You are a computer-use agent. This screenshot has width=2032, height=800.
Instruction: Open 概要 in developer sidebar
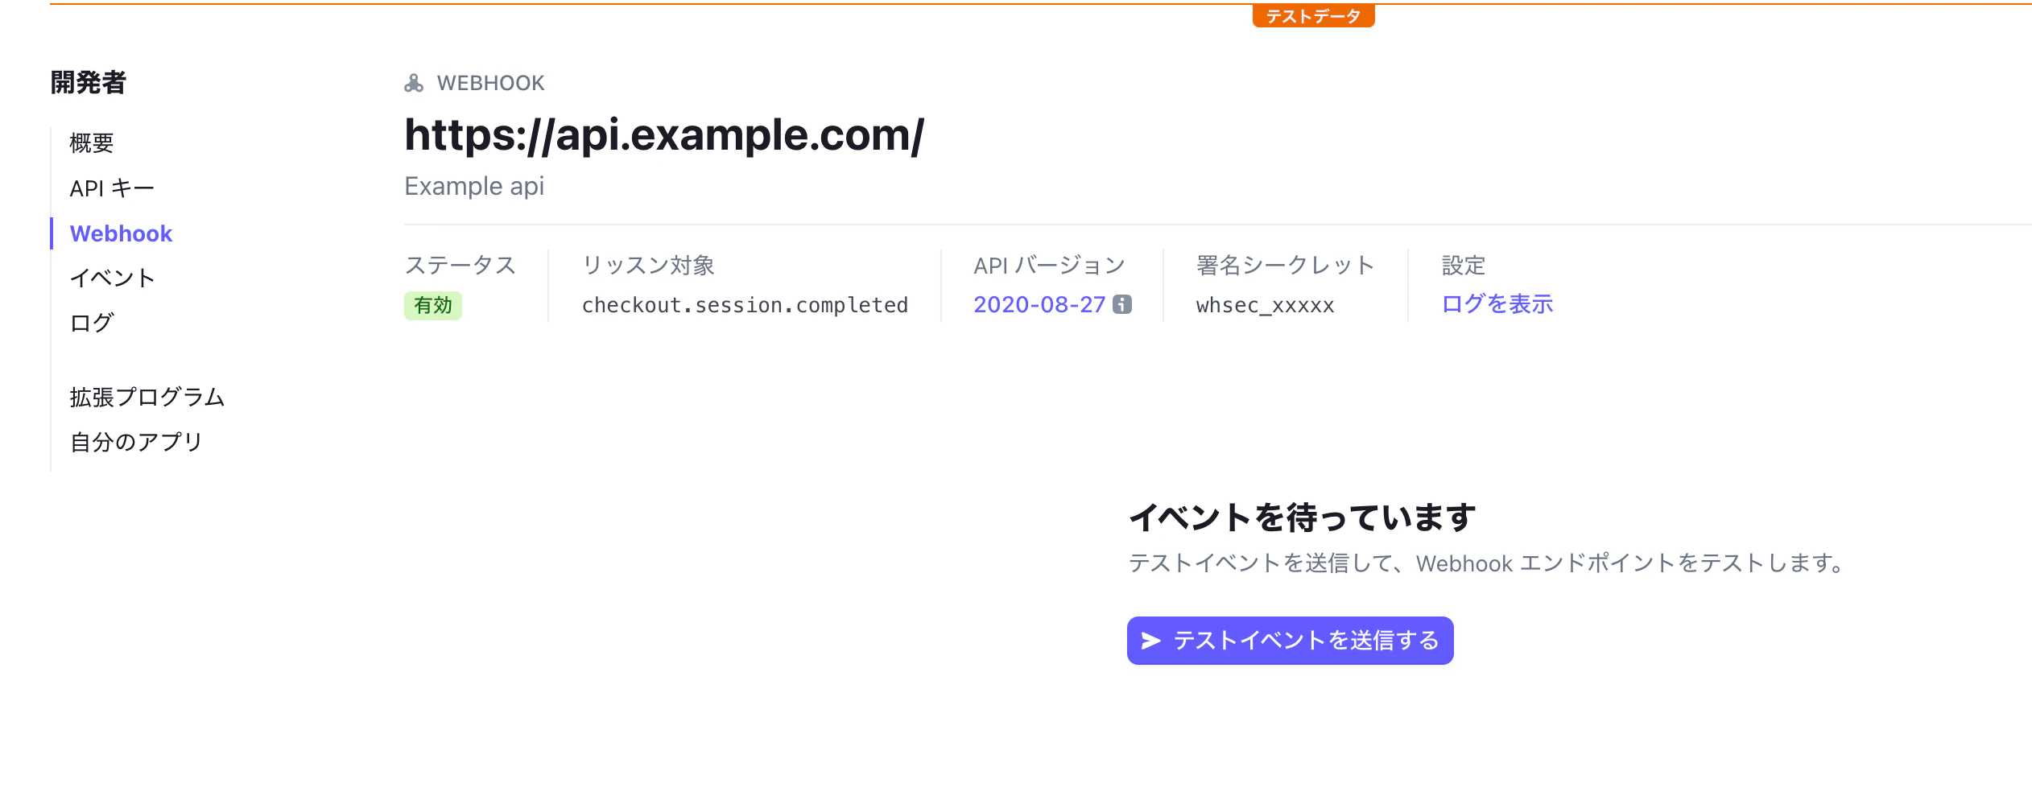[92, 143]
